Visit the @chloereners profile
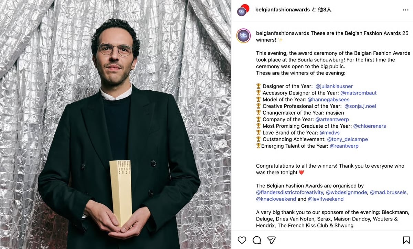The width and height of the screenshot is (413, 249). click(370, 126)
